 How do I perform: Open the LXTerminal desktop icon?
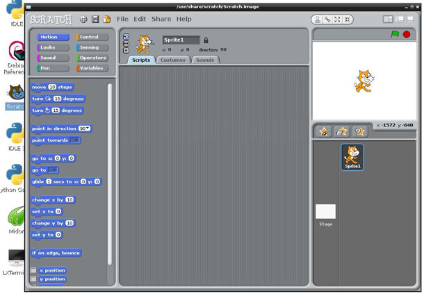pos(14,263)
